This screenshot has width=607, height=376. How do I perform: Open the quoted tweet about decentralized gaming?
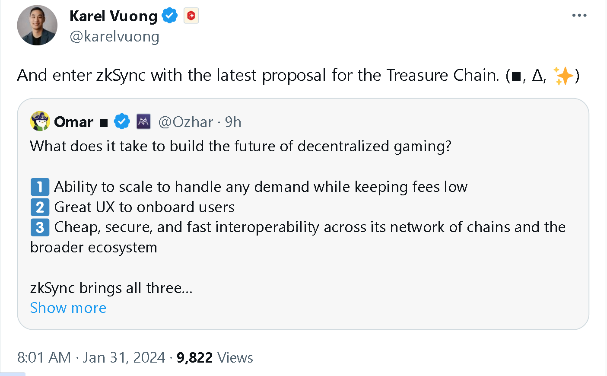[302, 268]
